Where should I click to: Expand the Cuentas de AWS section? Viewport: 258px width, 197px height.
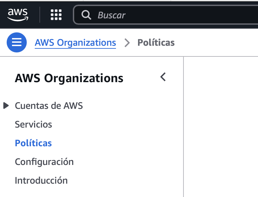pos(6,106)
